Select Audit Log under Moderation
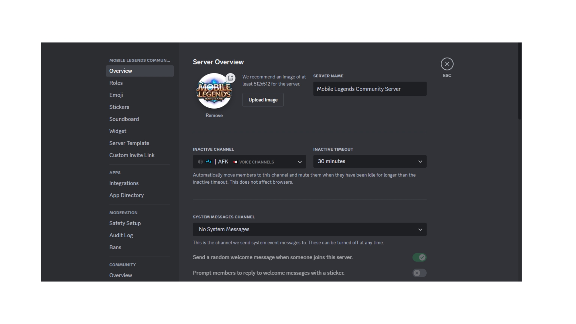This screenshot has height=324, width=576. coord(121,235)
